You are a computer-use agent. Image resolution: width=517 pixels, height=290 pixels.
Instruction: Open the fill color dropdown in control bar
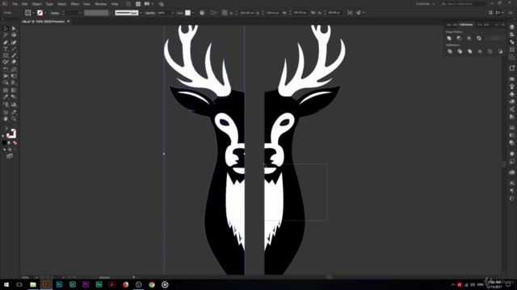(33, 13)
